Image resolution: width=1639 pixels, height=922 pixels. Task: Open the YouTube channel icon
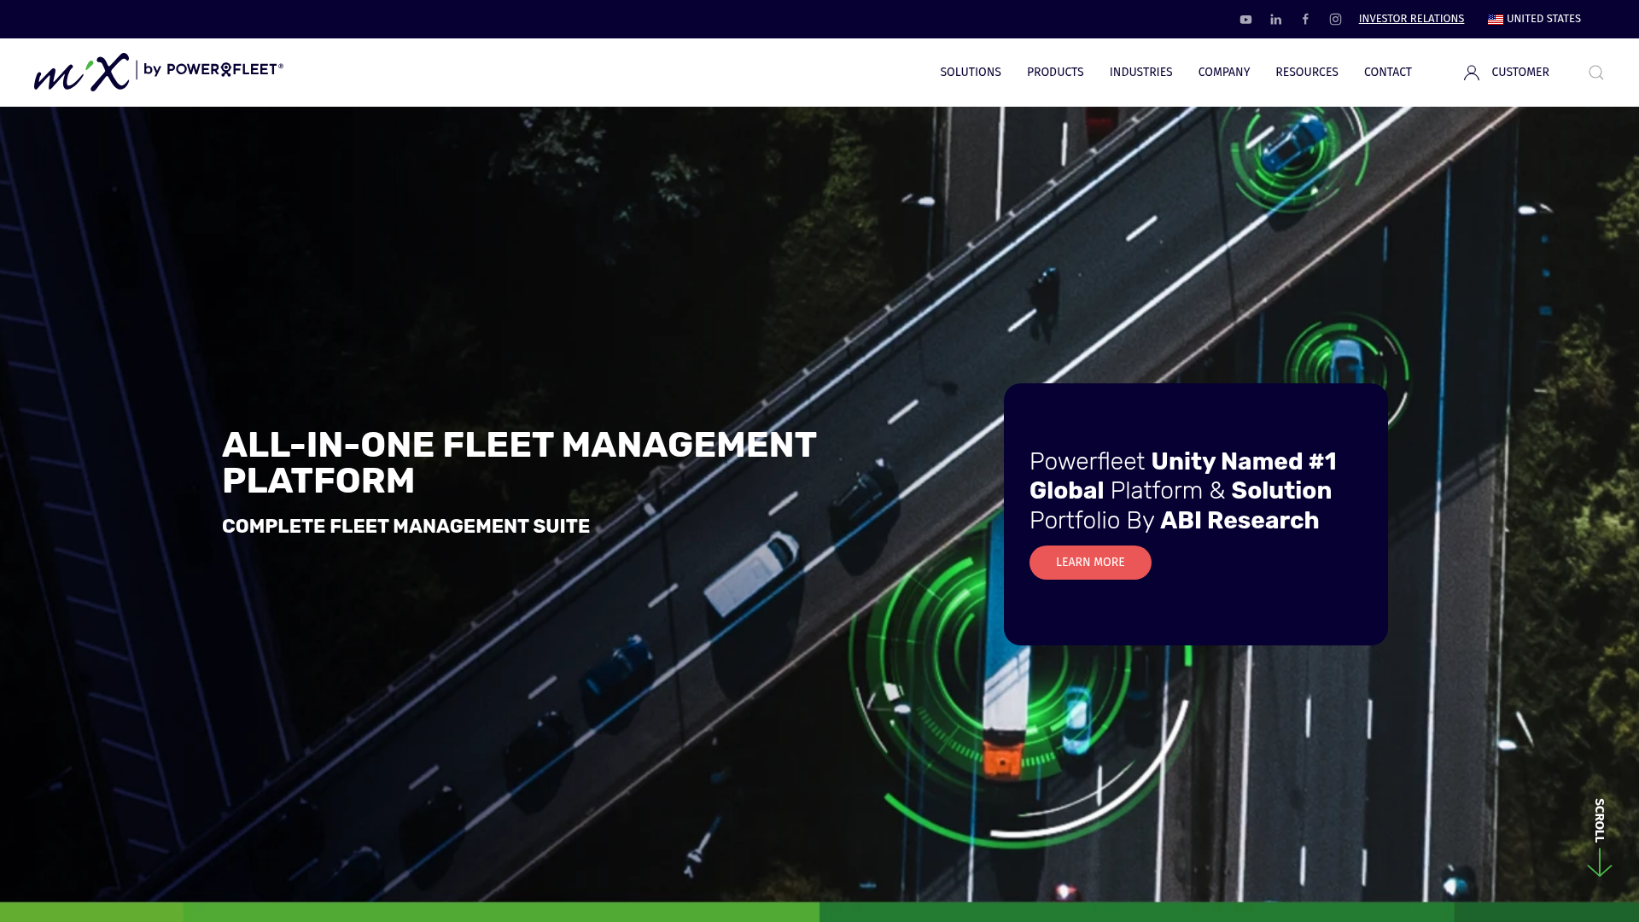tap(1245, 19)
